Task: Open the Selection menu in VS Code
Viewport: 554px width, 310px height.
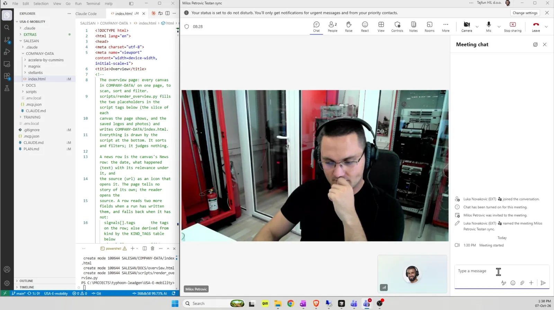Action: [41, 3]
